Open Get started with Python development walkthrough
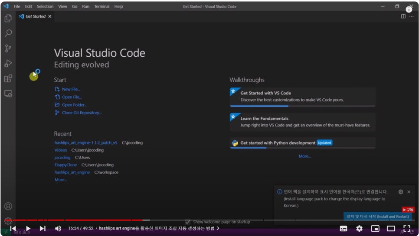This screenshot has width=419, height=236. click(x=302, y=143)
